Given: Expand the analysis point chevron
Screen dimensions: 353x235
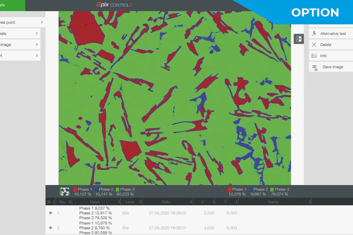Looking at the screenshot, I should (x=42, y=22).
